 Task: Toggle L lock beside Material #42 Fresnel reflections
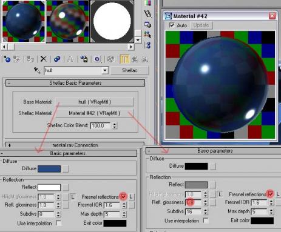279,194
